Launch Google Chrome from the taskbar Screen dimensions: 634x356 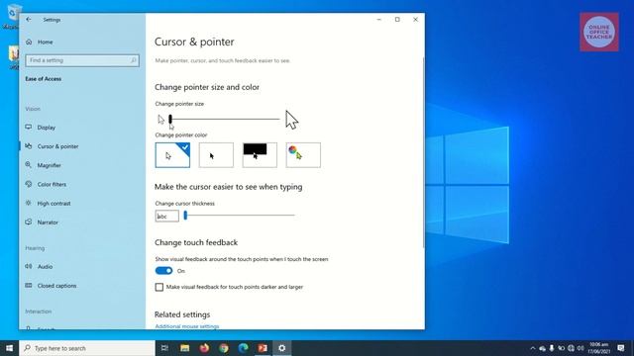(x=224, y=348)
